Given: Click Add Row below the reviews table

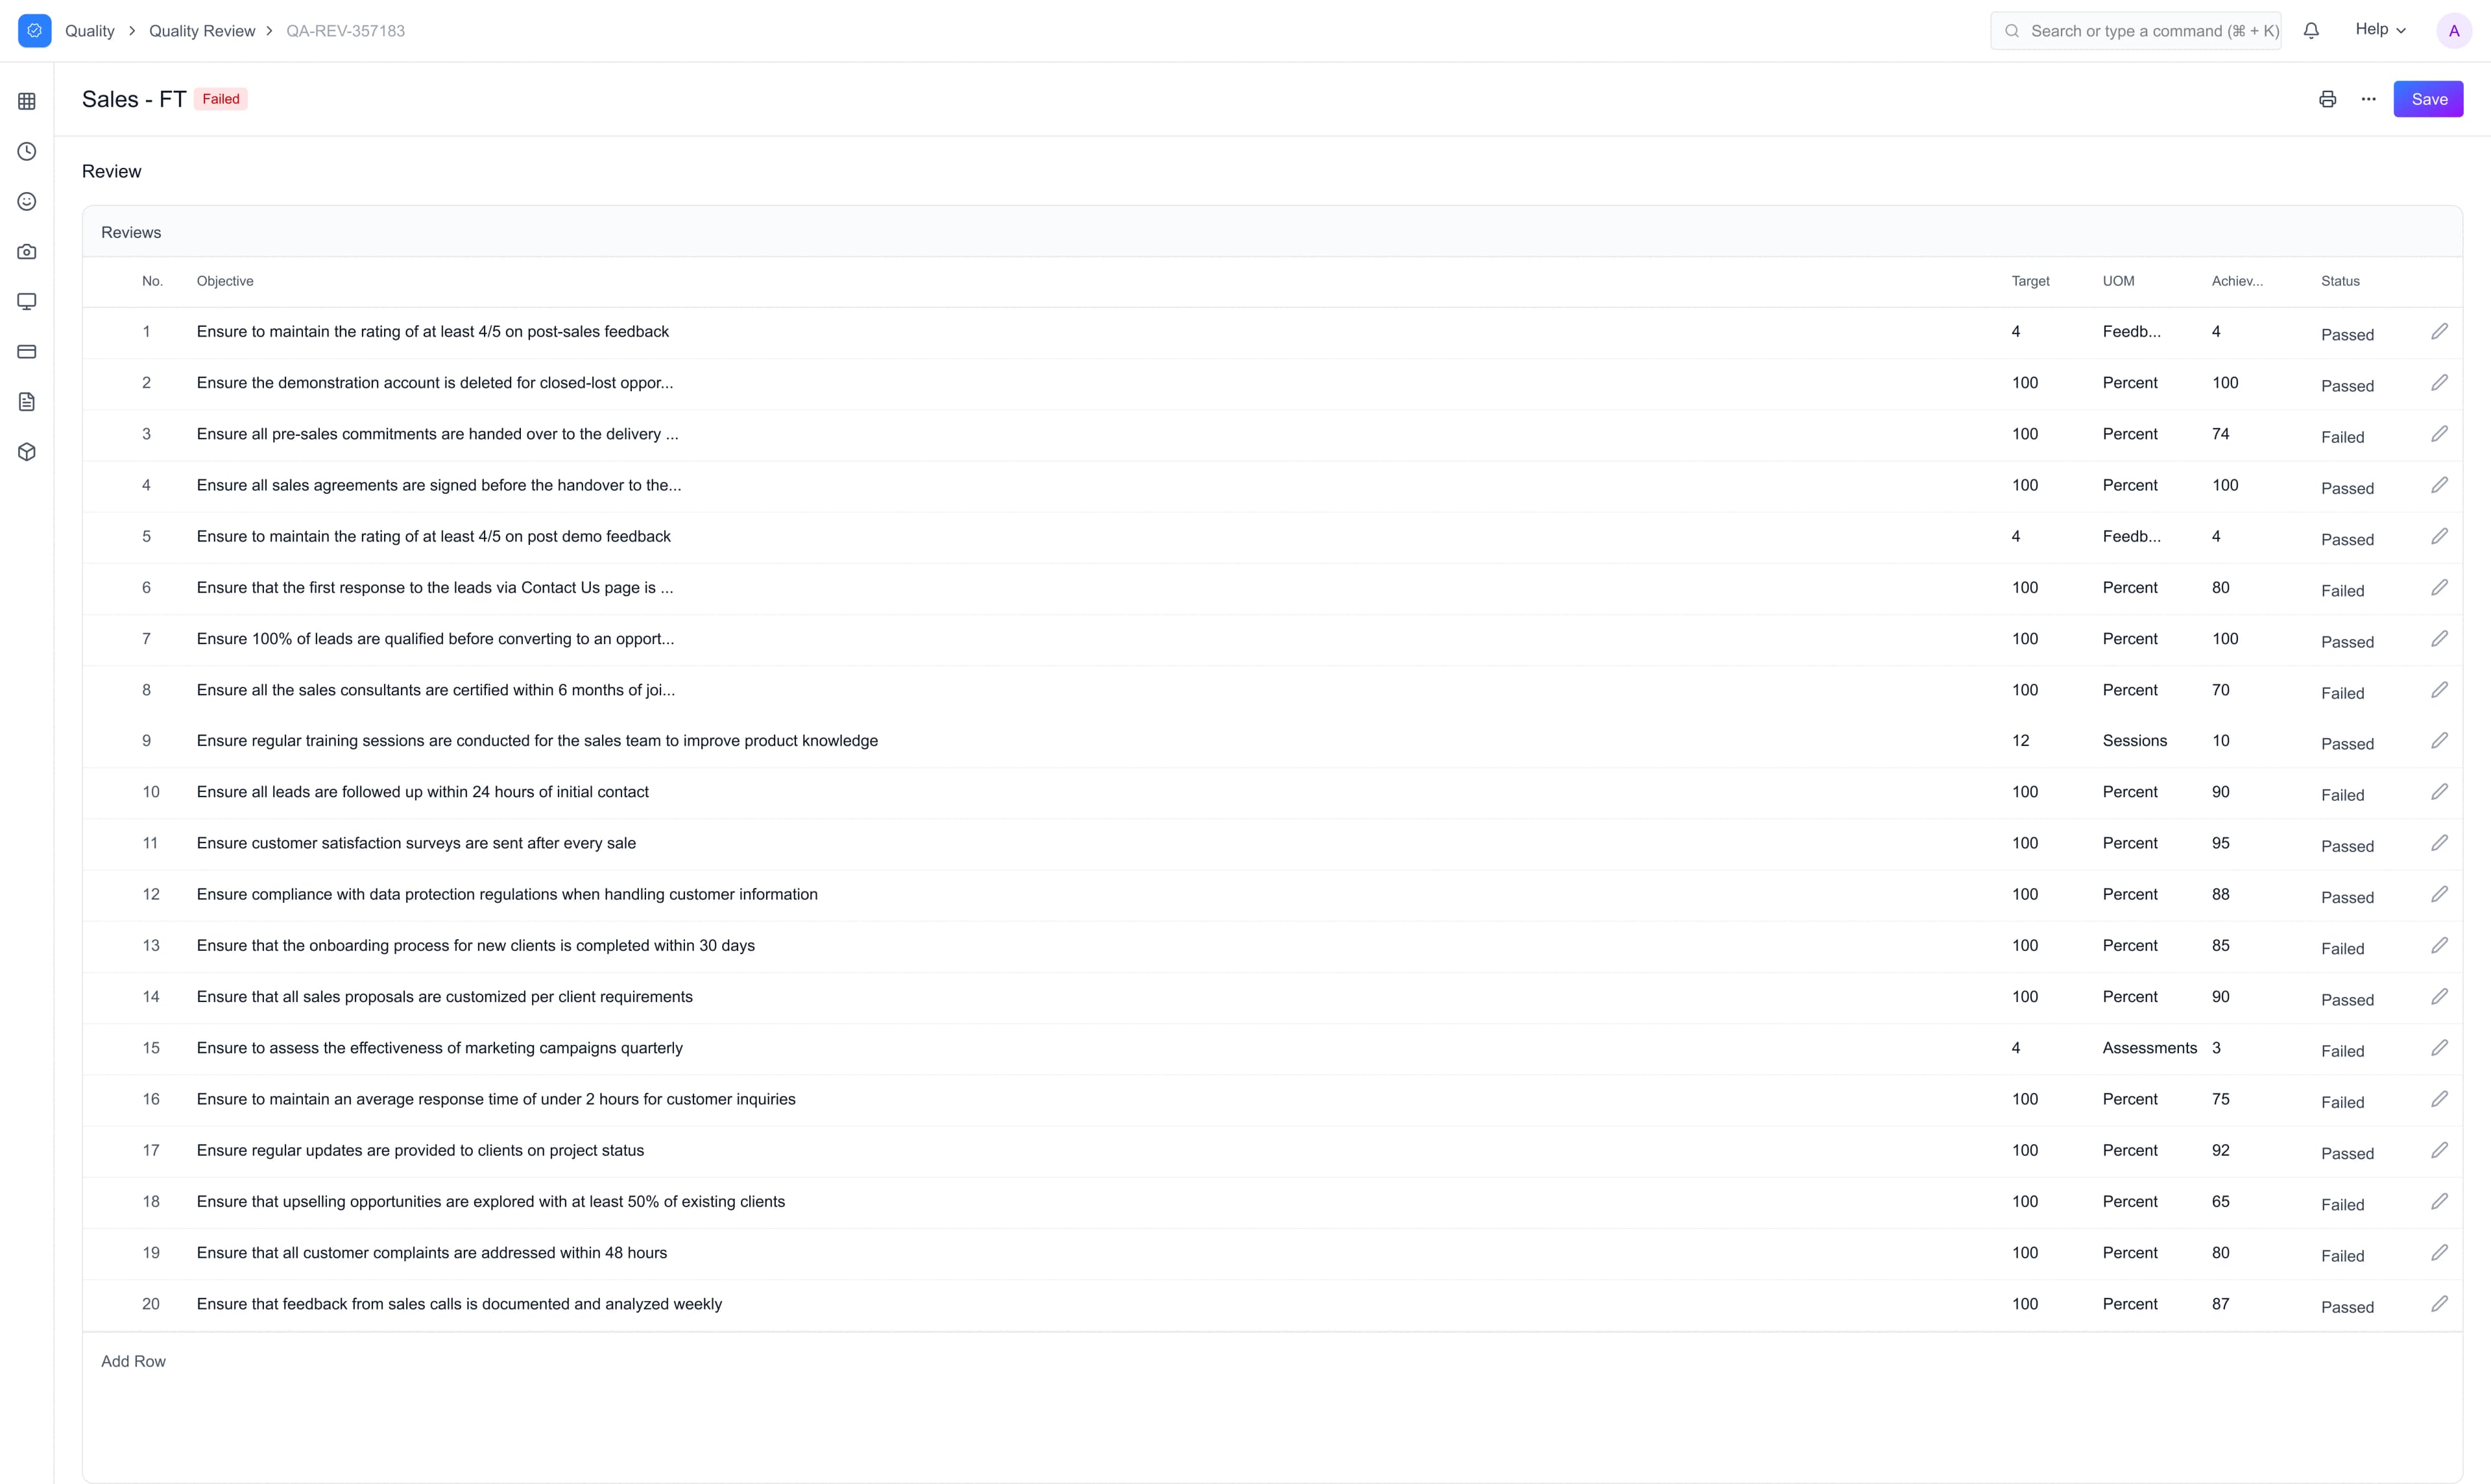Looking at the screenshot, I should click(x=133, y=1361).
